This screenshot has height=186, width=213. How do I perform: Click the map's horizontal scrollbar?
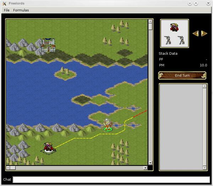76,168
